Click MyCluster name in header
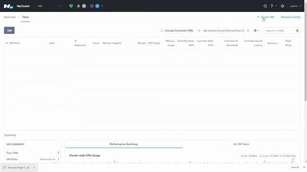Image resolution: width=307 pixels, height=172 pixels. coord(23,6)
